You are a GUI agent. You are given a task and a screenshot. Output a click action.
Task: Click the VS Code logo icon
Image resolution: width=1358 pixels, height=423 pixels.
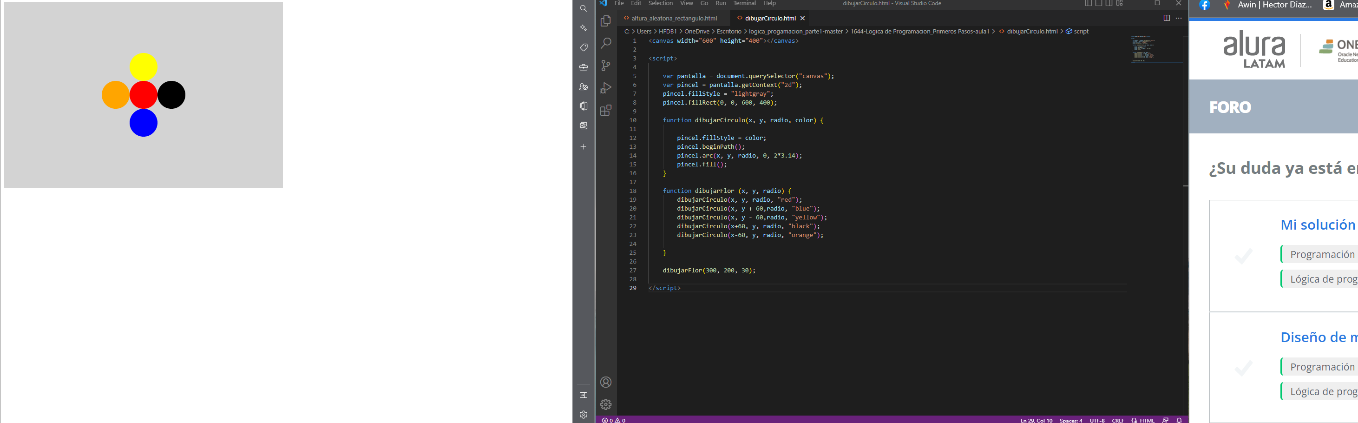tap(603, 3)
